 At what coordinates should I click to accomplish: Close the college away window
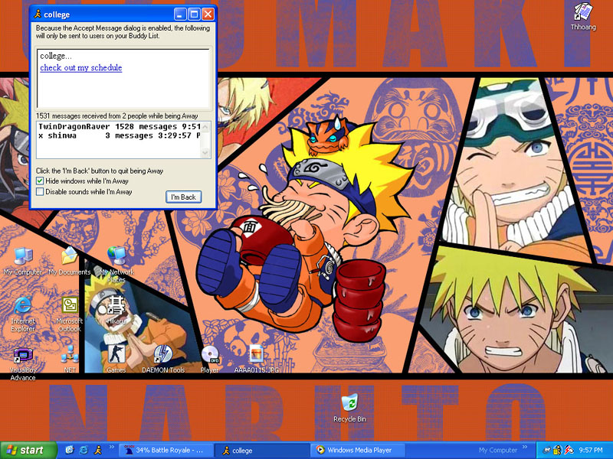(x=208, y=15)
